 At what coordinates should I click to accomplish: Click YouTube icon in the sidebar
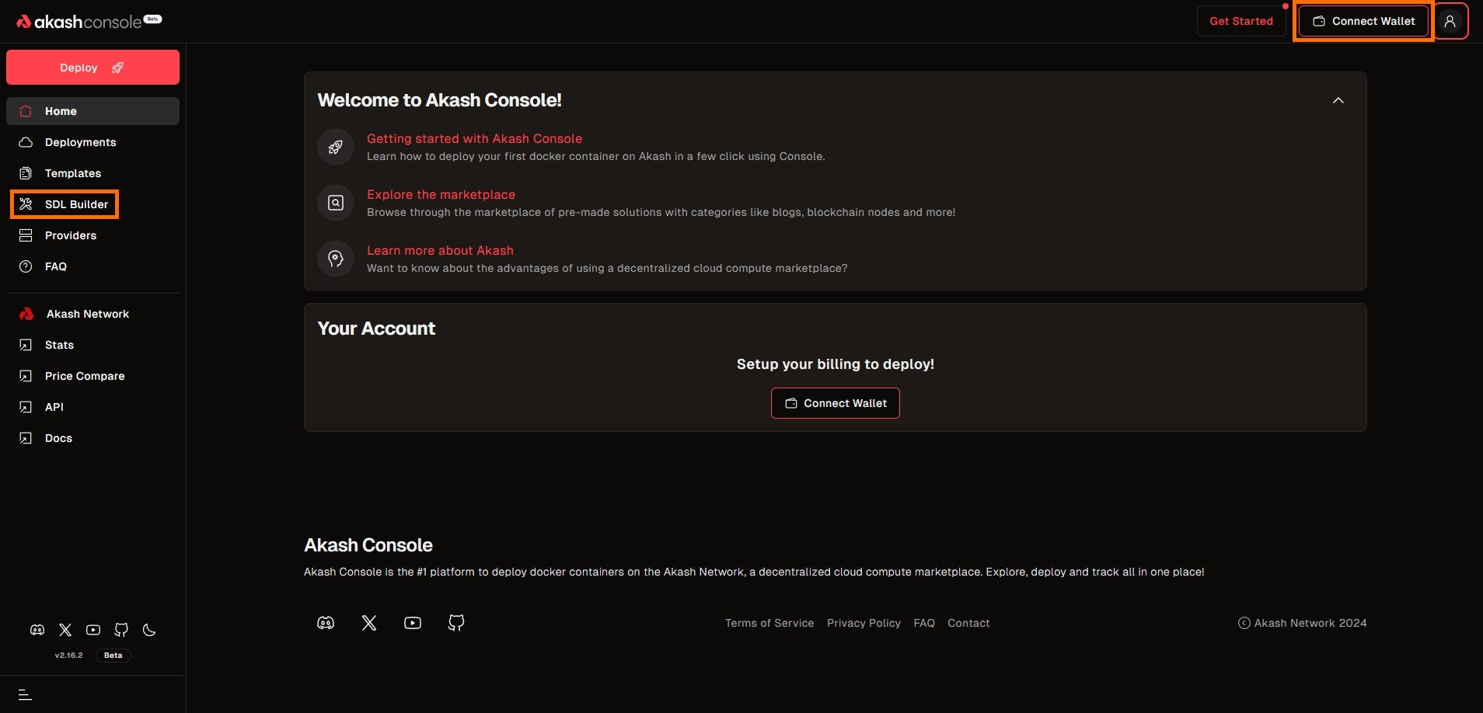(x=93, y=630)
